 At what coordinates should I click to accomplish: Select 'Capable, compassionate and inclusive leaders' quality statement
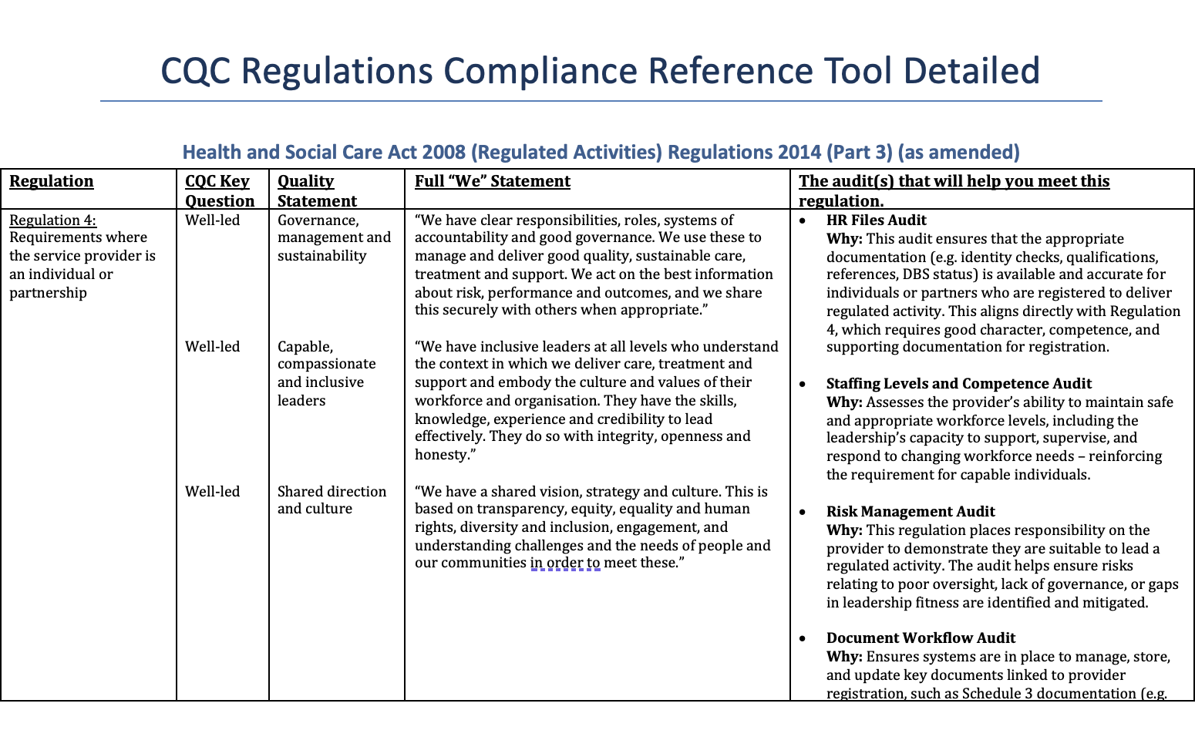pyautogui.click(x=326, y=374)
